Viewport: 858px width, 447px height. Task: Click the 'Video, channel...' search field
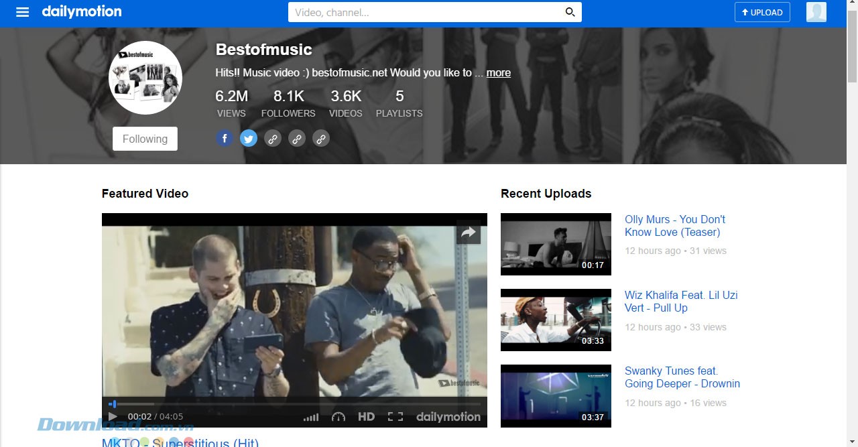(x=426, y=12)
